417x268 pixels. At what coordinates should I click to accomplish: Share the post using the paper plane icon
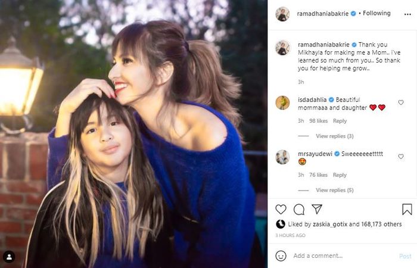coord(317,209)
